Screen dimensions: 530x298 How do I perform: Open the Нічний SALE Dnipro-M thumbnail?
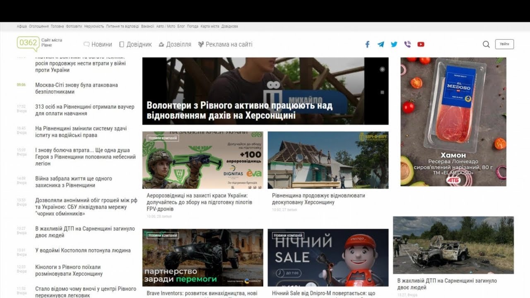pyautogui.click(x=328, y=258)
